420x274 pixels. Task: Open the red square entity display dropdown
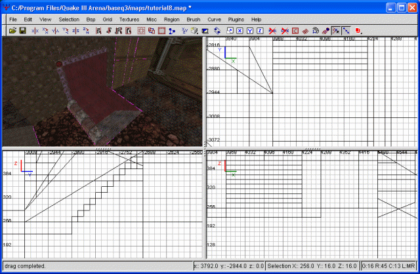coord(359,31)
